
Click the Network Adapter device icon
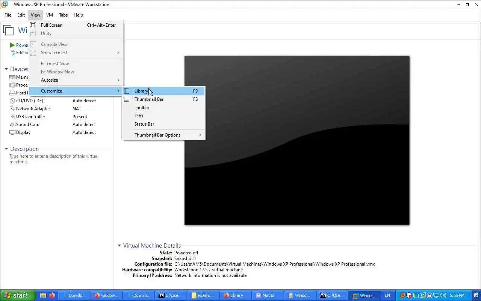pyautogui.click(x=12, y=109)
